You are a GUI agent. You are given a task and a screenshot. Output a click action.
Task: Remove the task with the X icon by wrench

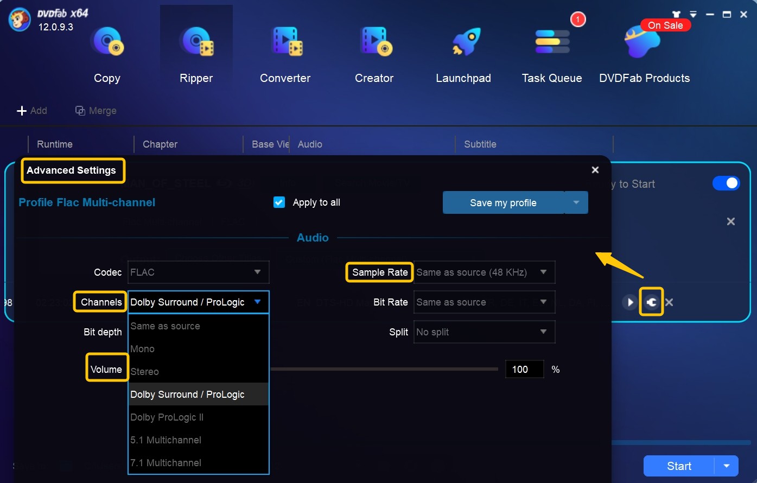coord(669,302)
